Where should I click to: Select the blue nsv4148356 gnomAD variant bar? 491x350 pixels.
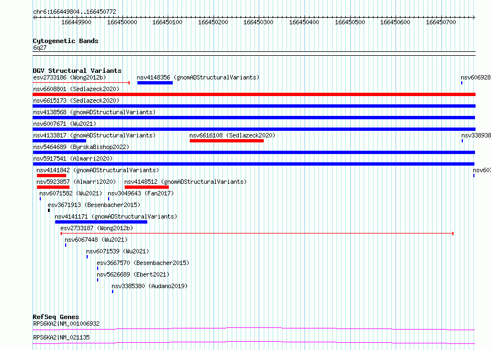click(154, 83)
